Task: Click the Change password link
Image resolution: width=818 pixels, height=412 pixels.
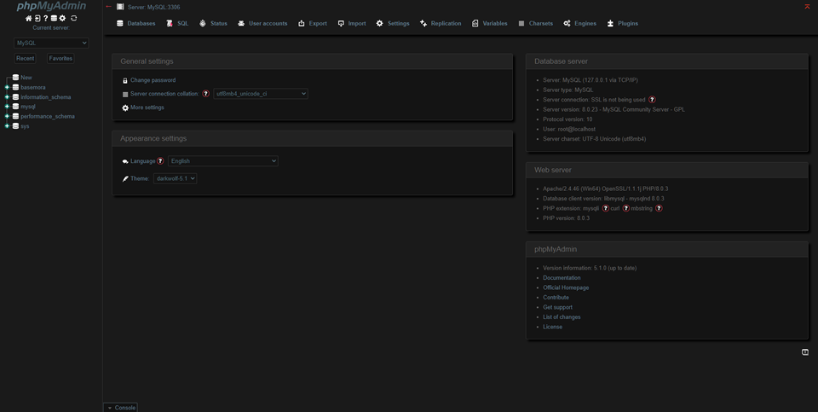Action: tap(153, 80)
